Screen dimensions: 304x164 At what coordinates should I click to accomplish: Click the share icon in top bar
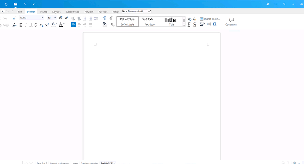(267, 4)
